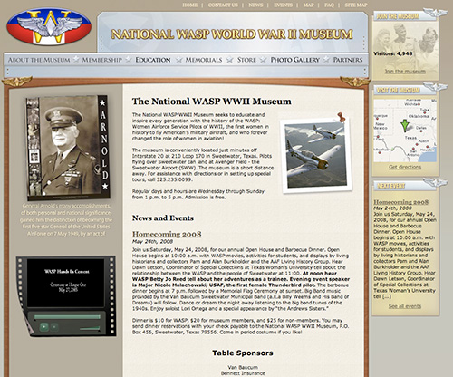Click the pinned airplane photo
453x377 pixels.
coord(316,155)
